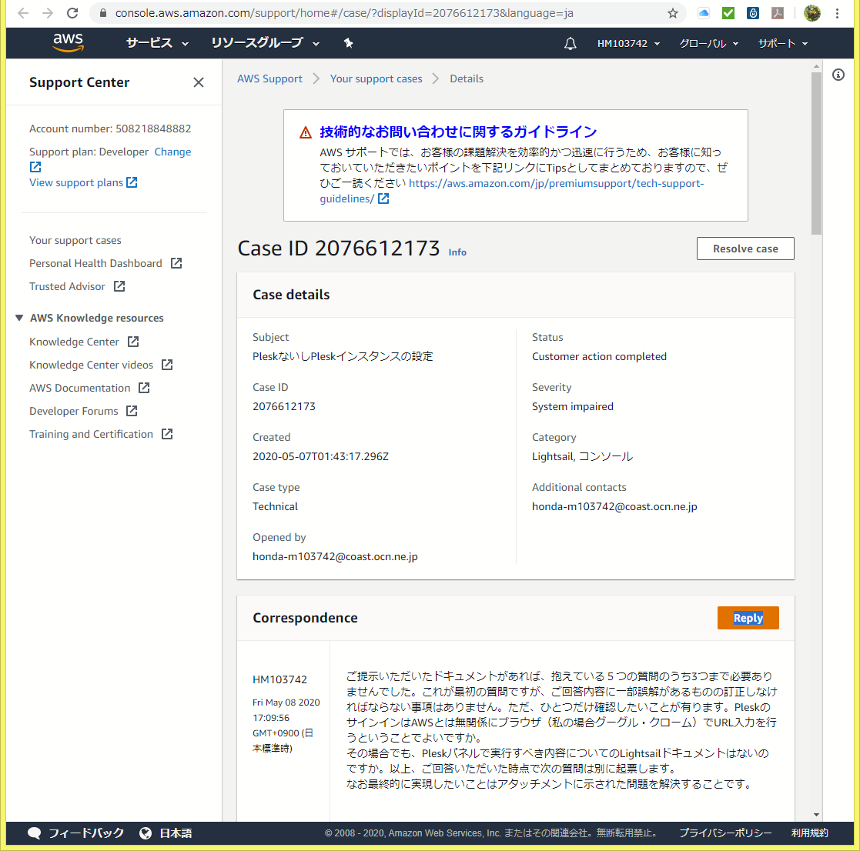Click the browser address bar URL
Viewport: 860px width, 851px height.
click(344, 13)
